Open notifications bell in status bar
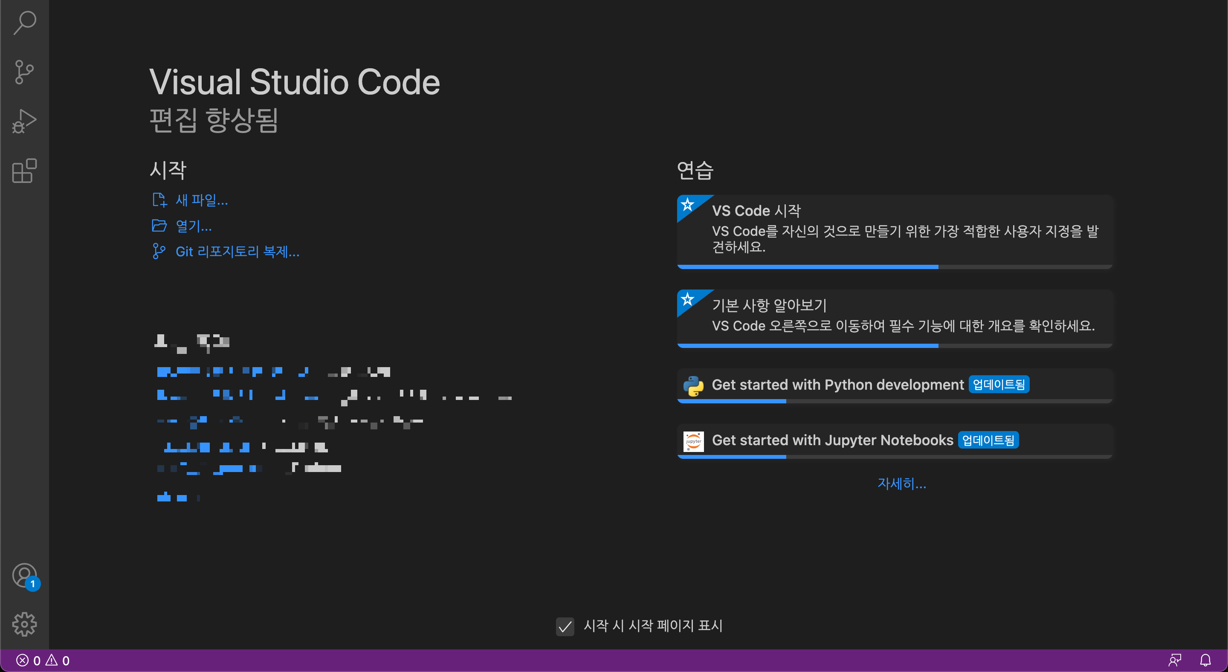Viewport: 1228px width, 672px height. [1205, 660]
